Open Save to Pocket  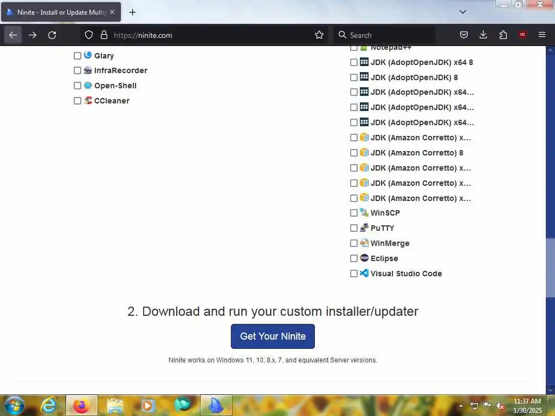click(x=464, y=35)
